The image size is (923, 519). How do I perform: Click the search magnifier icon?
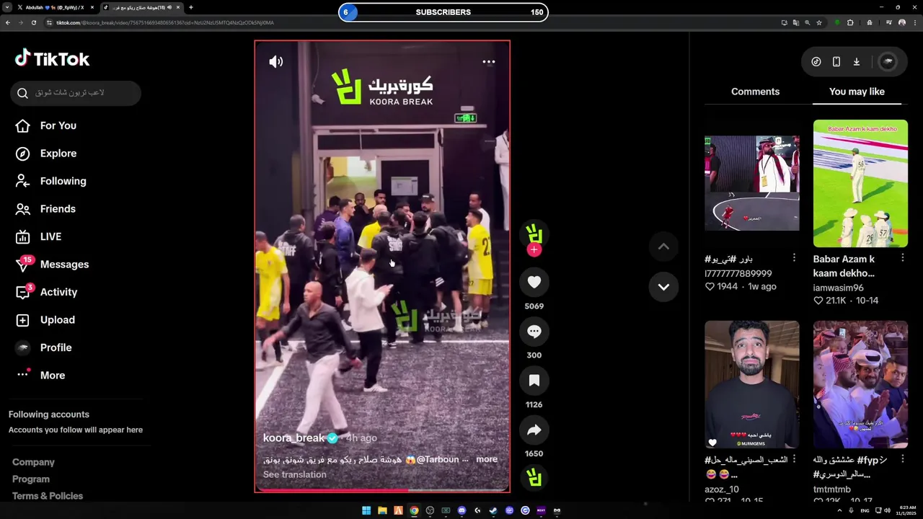point(22,93)
